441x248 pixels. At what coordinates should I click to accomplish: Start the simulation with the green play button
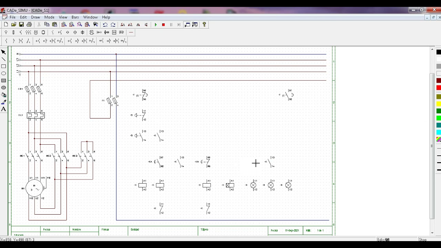(x=156, y=24)
